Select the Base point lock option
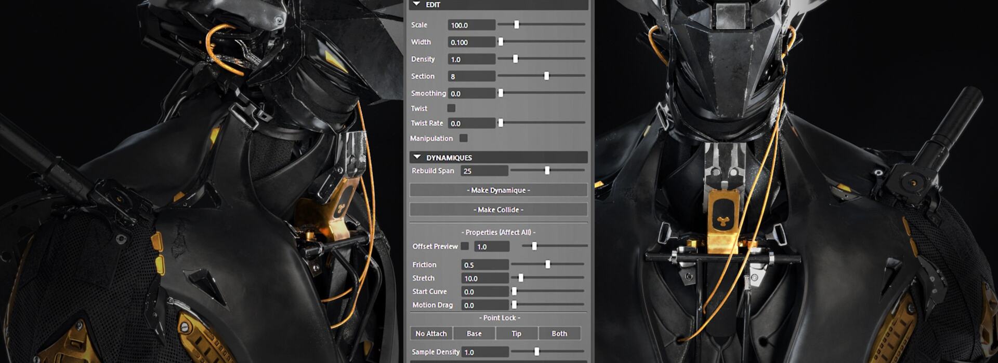 (x=474, y=333)
